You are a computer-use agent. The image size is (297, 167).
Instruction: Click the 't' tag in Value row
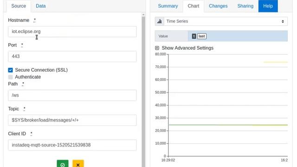(194, 36)
